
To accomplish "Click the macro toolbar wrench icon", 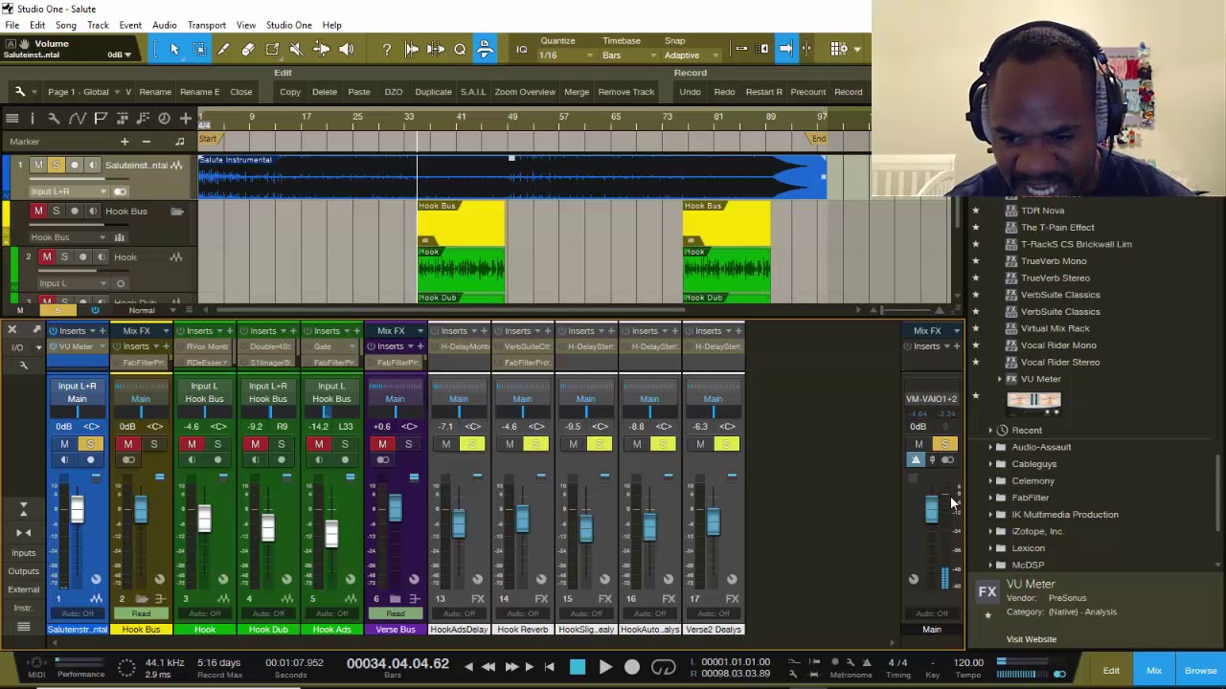I will [x=19, y=92].
